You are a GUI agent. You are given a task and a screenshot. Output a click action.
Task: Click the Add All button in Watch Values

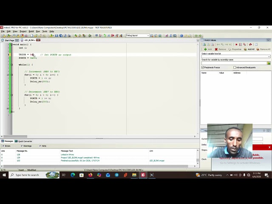(x=249, y=49)
